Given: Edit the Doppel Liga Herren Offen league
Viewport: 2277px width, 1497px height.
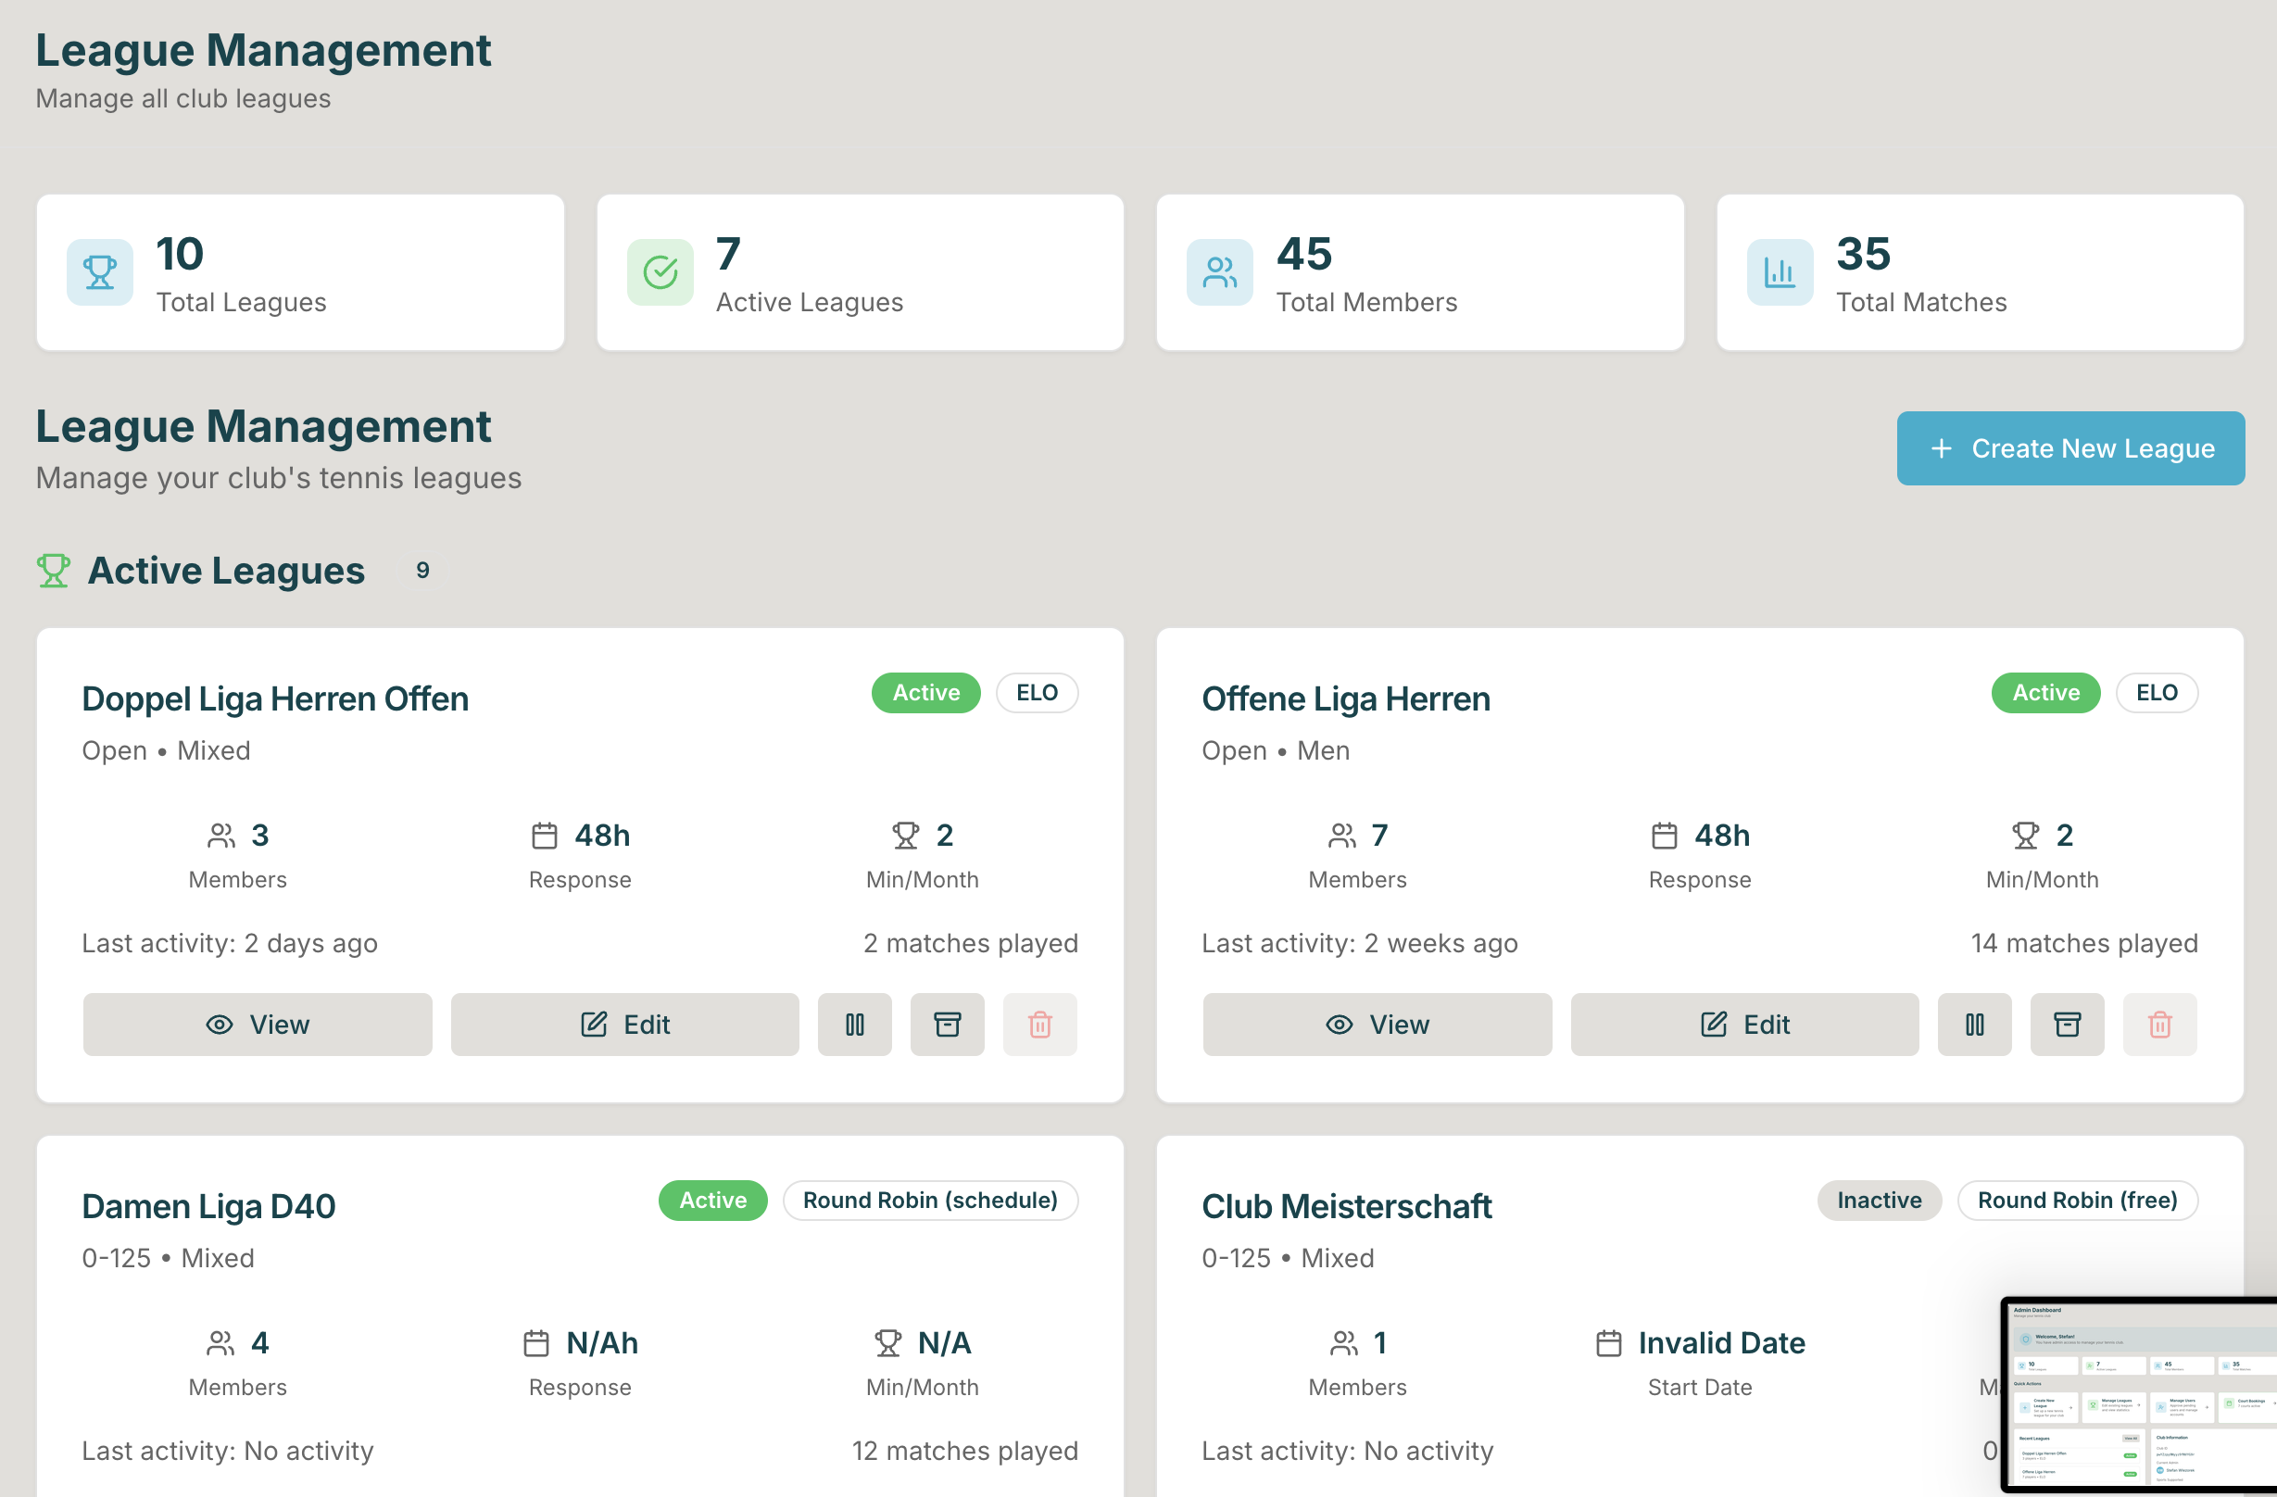Looking at the screenshot, I should (624, 1025).
